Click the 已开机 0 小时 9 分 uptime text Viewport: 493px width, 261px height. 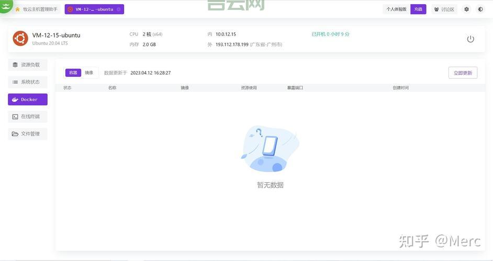pyautogui.click(x=330, y=34)
